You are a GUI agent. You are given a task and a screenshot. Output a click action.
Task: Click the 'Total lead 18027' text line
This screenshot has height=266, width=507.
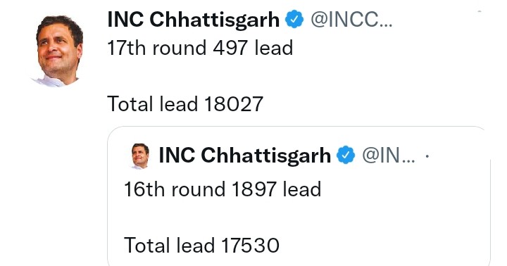(185, 104)
